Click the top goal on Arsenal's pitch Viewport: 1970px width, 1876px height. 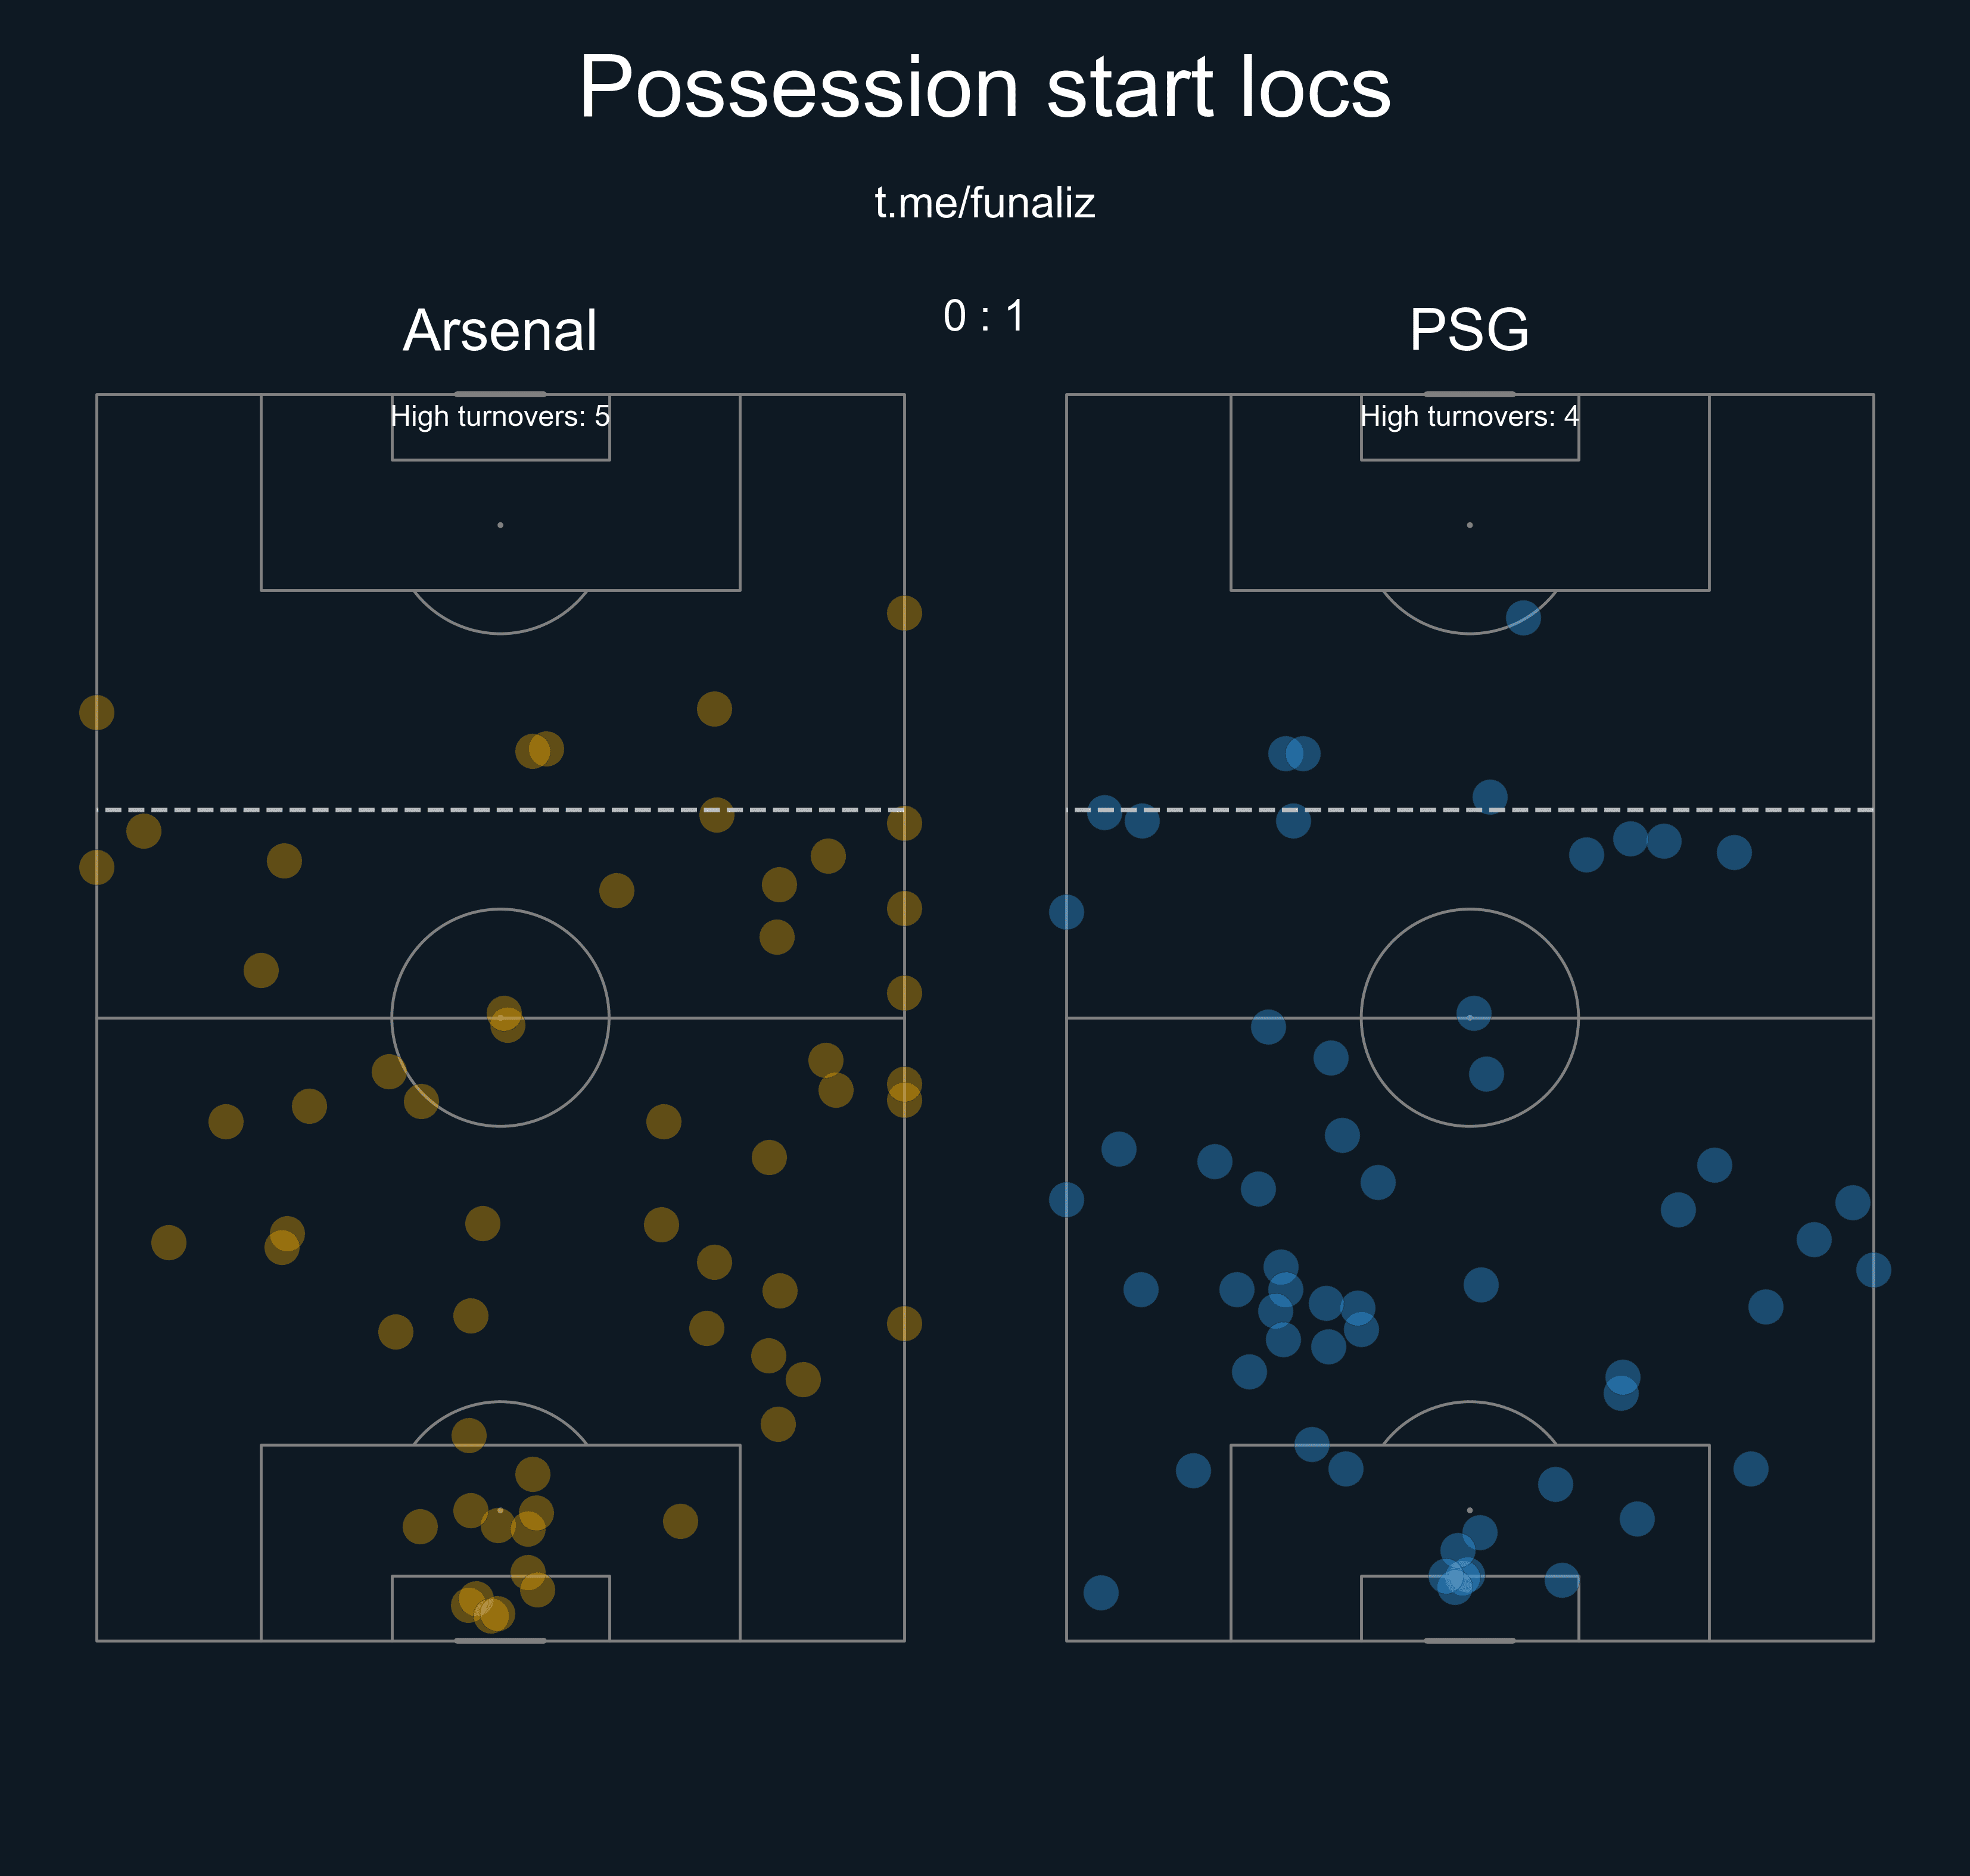(x=500, y=394)
